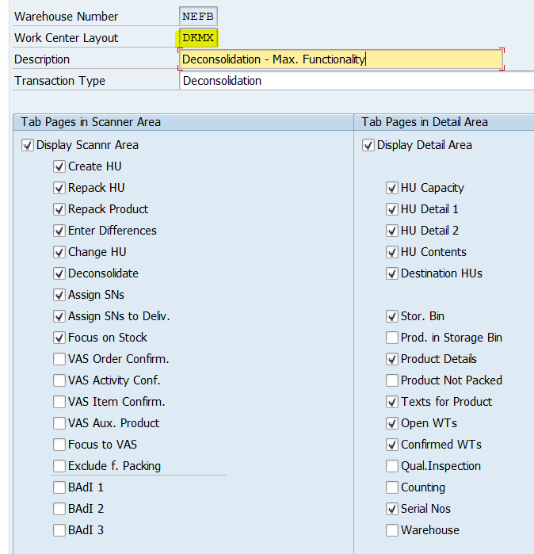Viewport: 534px width, 554px height.
Task: Enable VAS Order Confirm. checkbox
Action: 59,359
